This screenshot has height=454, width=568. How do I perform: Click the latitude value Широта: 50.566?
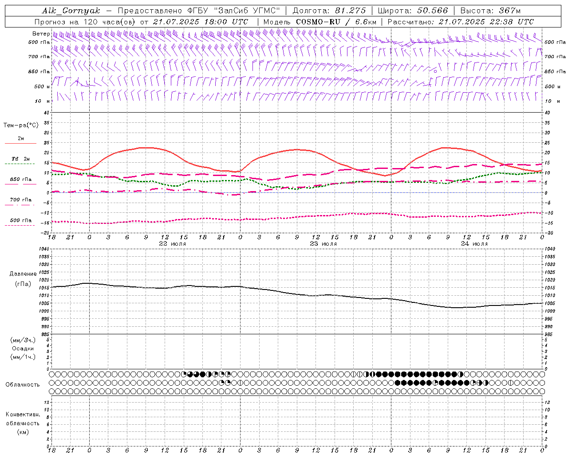pos(413,11)
